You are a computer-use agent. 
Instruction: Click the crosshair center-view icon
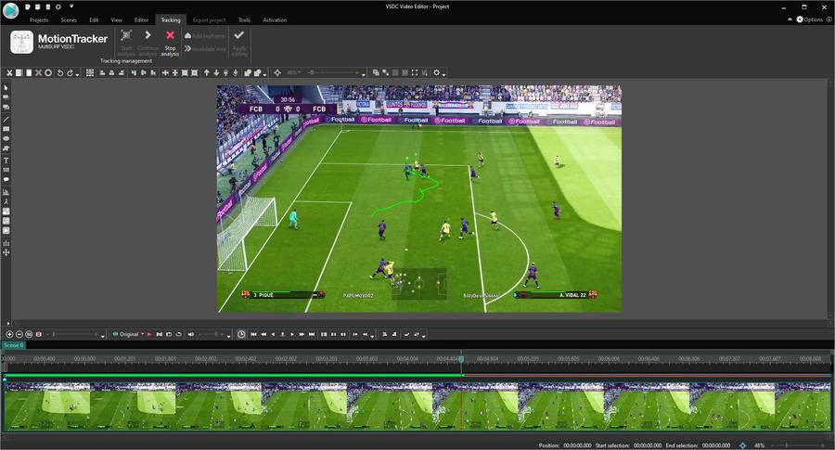[x=277, y=73]
